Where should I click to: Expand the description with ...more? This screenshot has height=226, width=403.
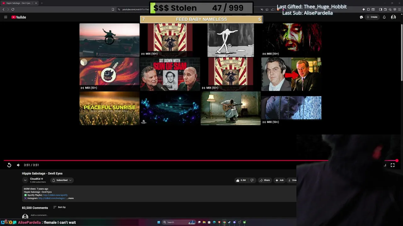70,198
